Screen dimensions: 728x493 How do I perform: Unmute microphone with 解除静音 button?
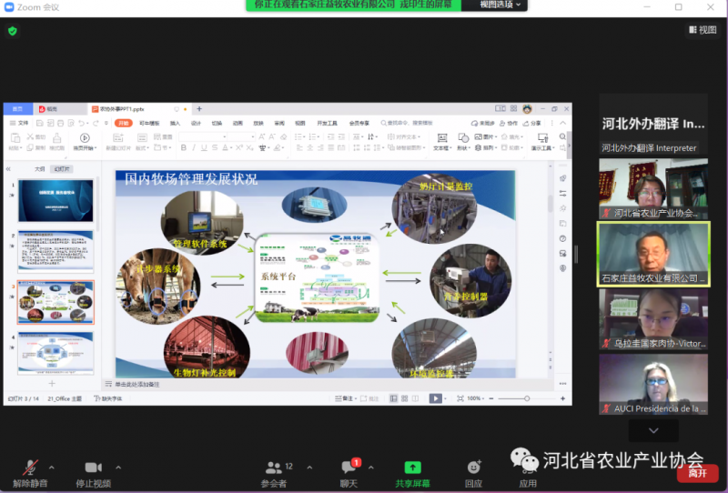click(x=30, y=474)
